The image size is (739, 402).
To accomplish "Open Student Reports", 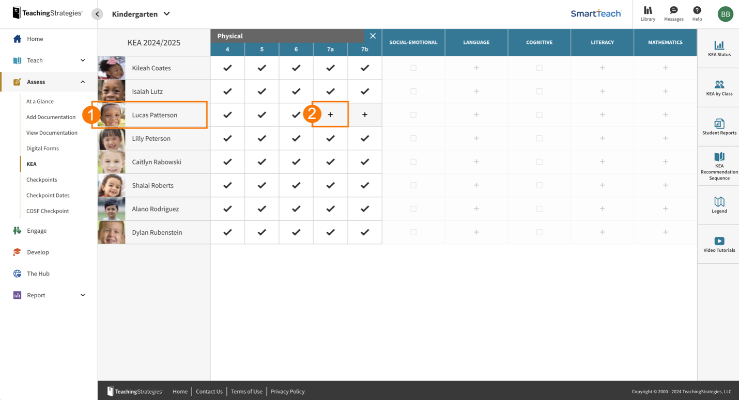I will [718, 126].
